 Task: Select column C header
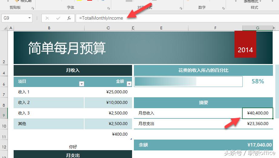(108, 28)
